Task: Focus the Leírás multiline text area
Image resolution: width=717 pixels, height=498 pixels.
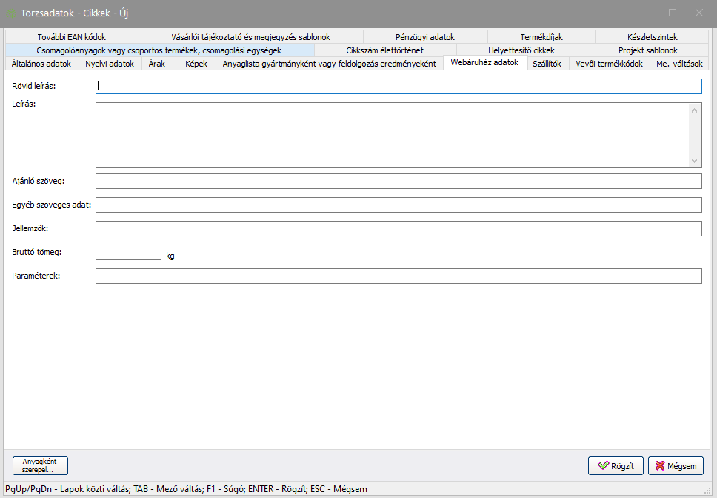Action: coord(391,135)
